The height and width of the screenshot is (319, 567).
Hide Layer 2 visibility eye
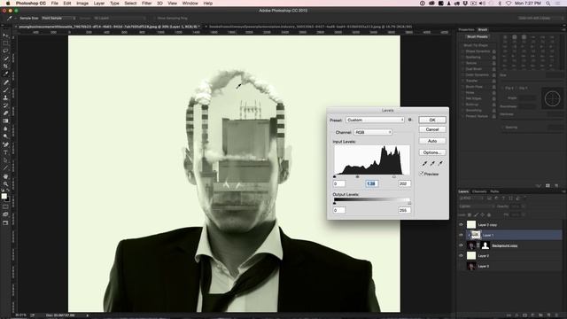pyautogui.click(x=461, y=256)
